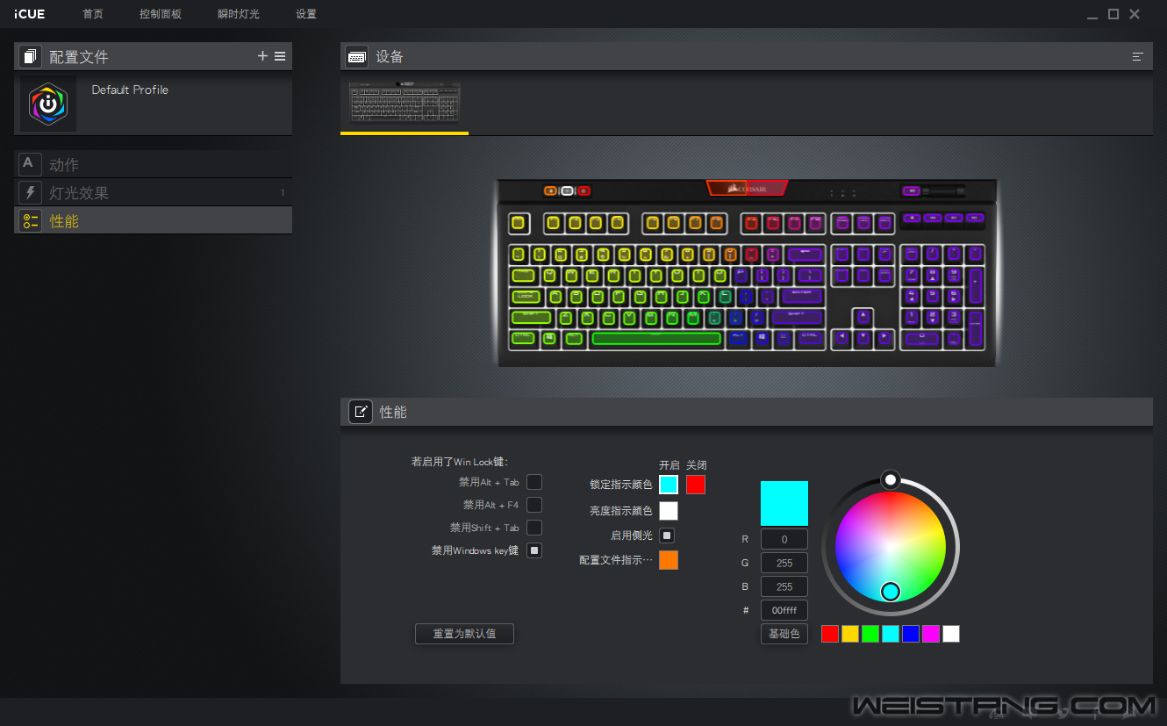This screenshot has width=1167, height=726.
Task: Uncheck the 禁用Windows key键 checkbox
Action: click(534, 550)
